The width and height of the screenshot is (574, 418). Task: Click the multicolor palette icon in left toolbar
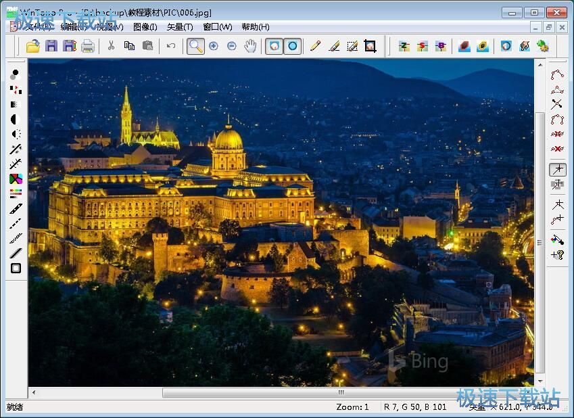pyautogui.click(x=16, y=179)
